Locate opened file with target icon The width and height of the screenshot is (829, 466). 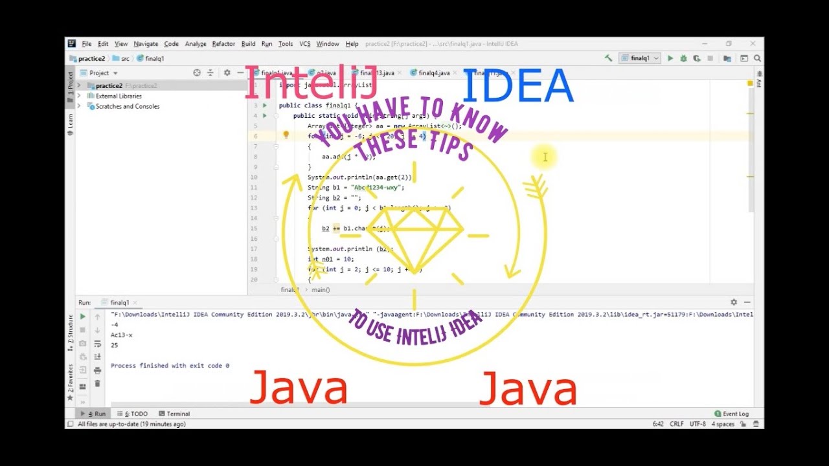197,73
